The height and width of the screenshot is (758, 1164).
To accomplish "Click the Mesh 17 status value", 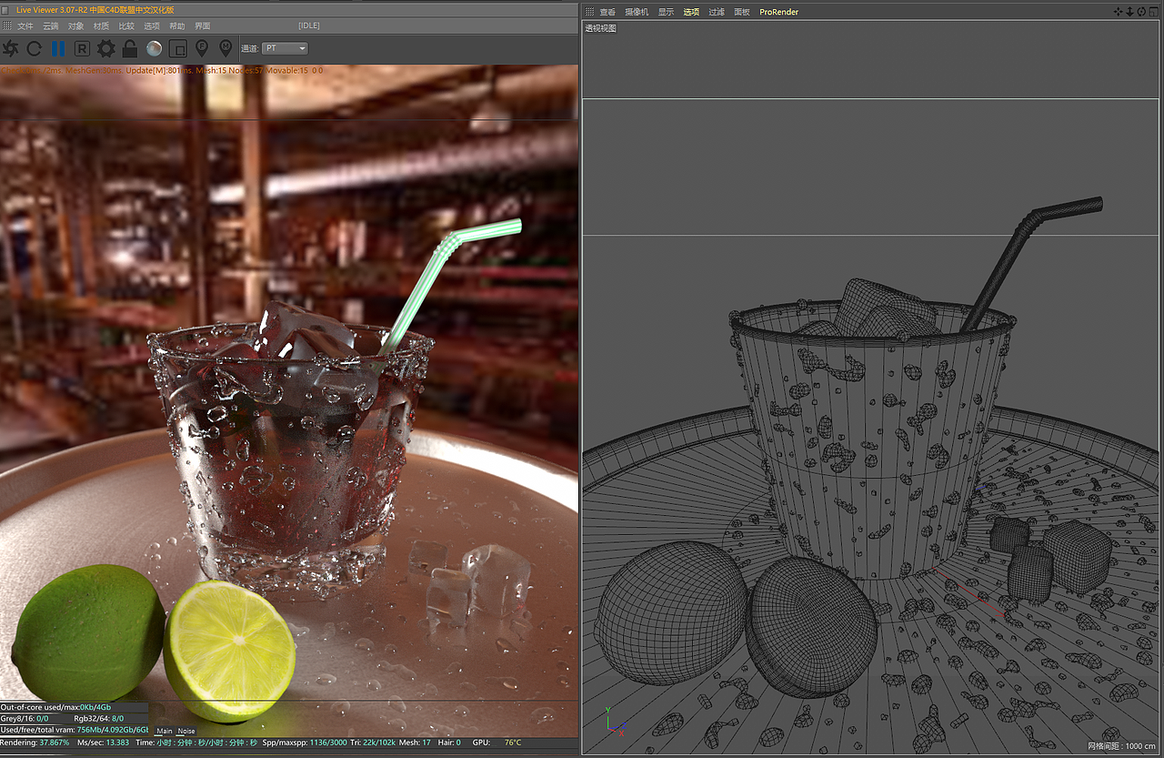I will click(x=415, y=743).
